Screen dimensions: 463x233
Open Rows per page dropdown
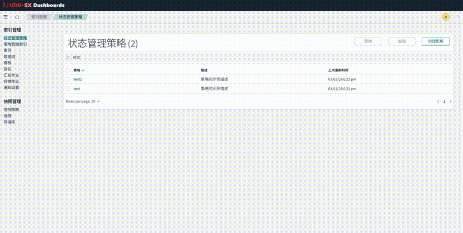tap(83, 101)
